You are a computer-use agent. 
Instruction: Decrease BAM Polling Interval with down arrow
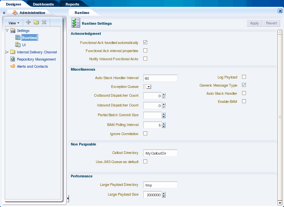(164, 127)
